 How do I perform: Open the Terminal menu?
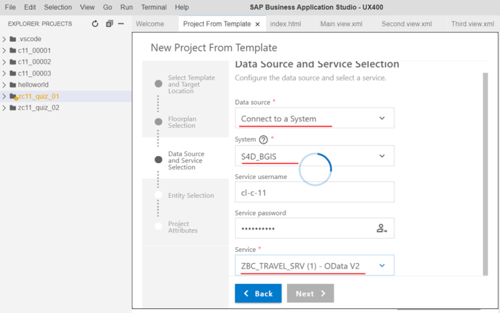pyautogui.click(x=153, y=7)
